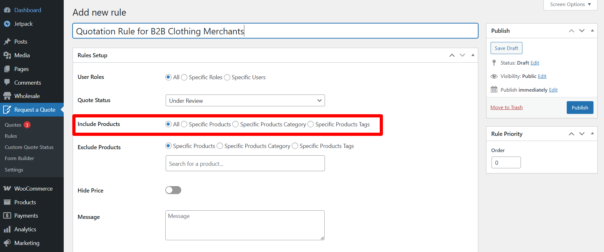604x252 pixels.
Task: Click the Publish calendar icon
Action: [494, 89]
